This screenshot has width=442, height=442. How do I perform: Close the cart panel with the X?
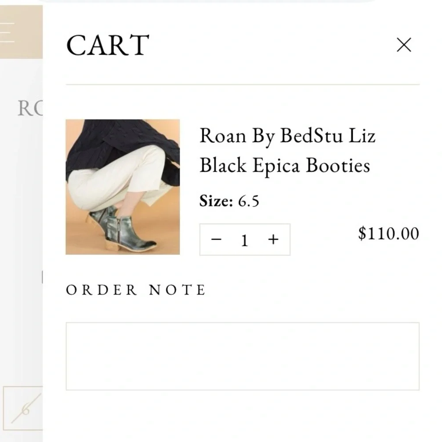(404, 45)
